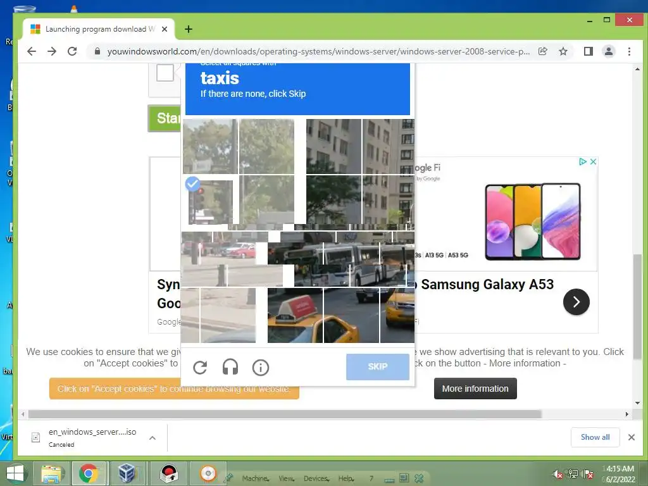Click the ad's round arrow button
648x486 pixels.
pyautogui.click(x=576, y=302)
